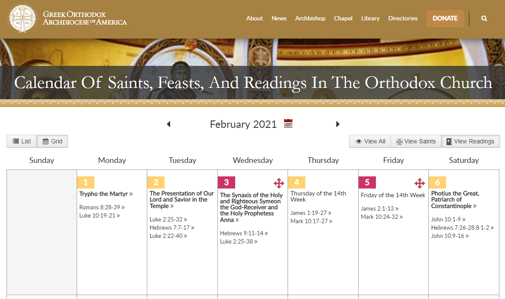Open the search magnifier icon in header
Screen dimensions: 505x299
(484, 18)
